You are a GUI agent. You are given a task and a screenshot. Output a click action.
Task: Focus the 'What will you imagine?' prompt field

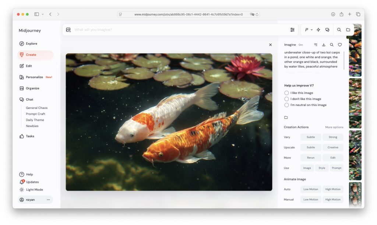pos(180,30)
